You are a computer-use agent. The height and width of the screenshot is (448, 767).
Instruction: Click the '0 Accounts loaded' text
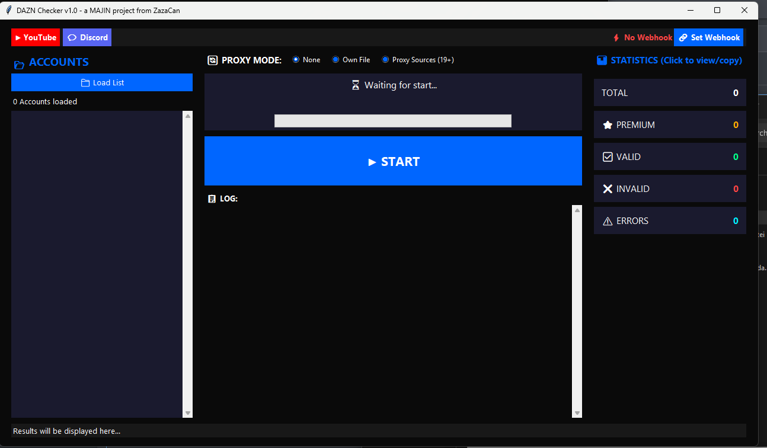tap(45, 102)
